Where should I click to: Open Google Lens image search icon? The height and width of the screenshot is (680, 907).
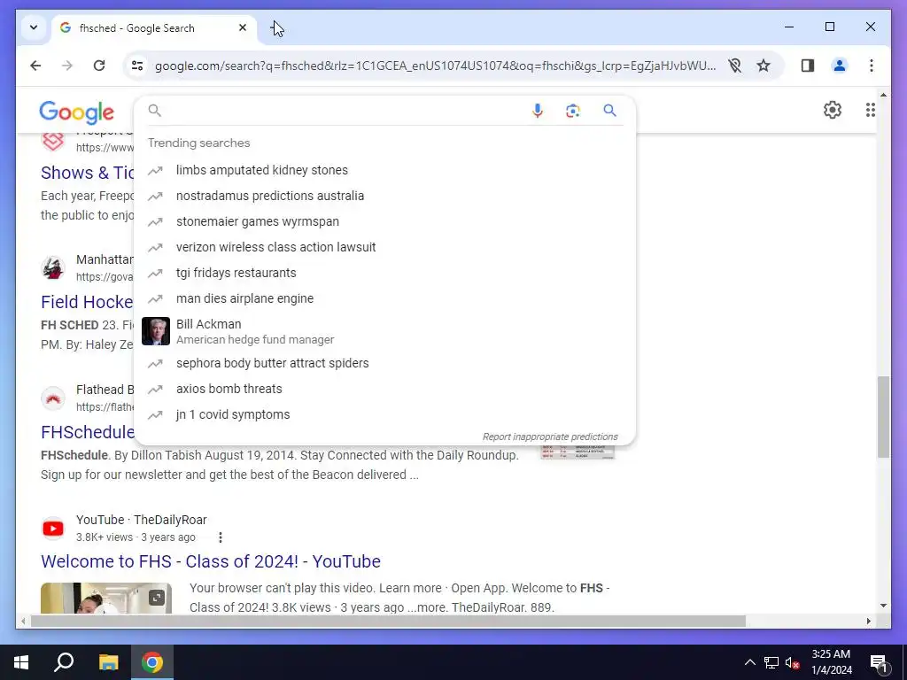(573, 111)
